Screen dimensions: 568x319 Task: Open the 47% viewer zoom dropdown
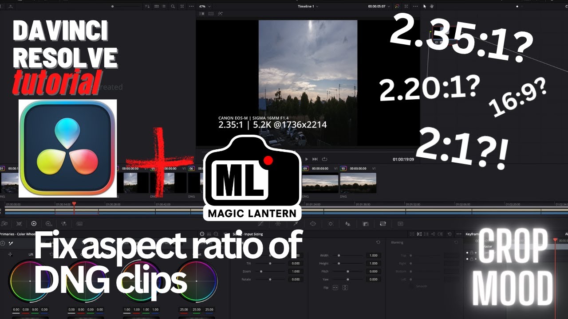[x=205, y=7]
